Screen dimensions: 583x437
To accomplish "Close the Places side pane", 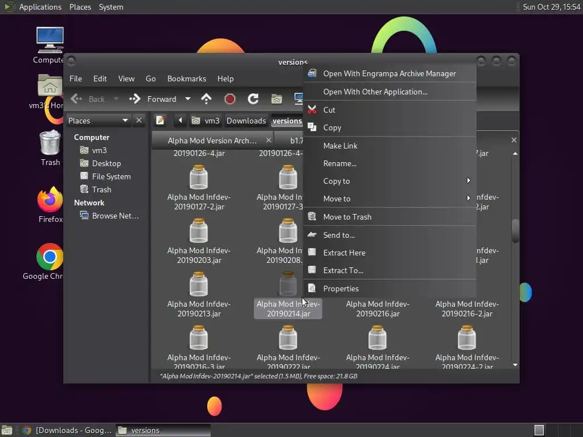I will click(x=139, y=121).
